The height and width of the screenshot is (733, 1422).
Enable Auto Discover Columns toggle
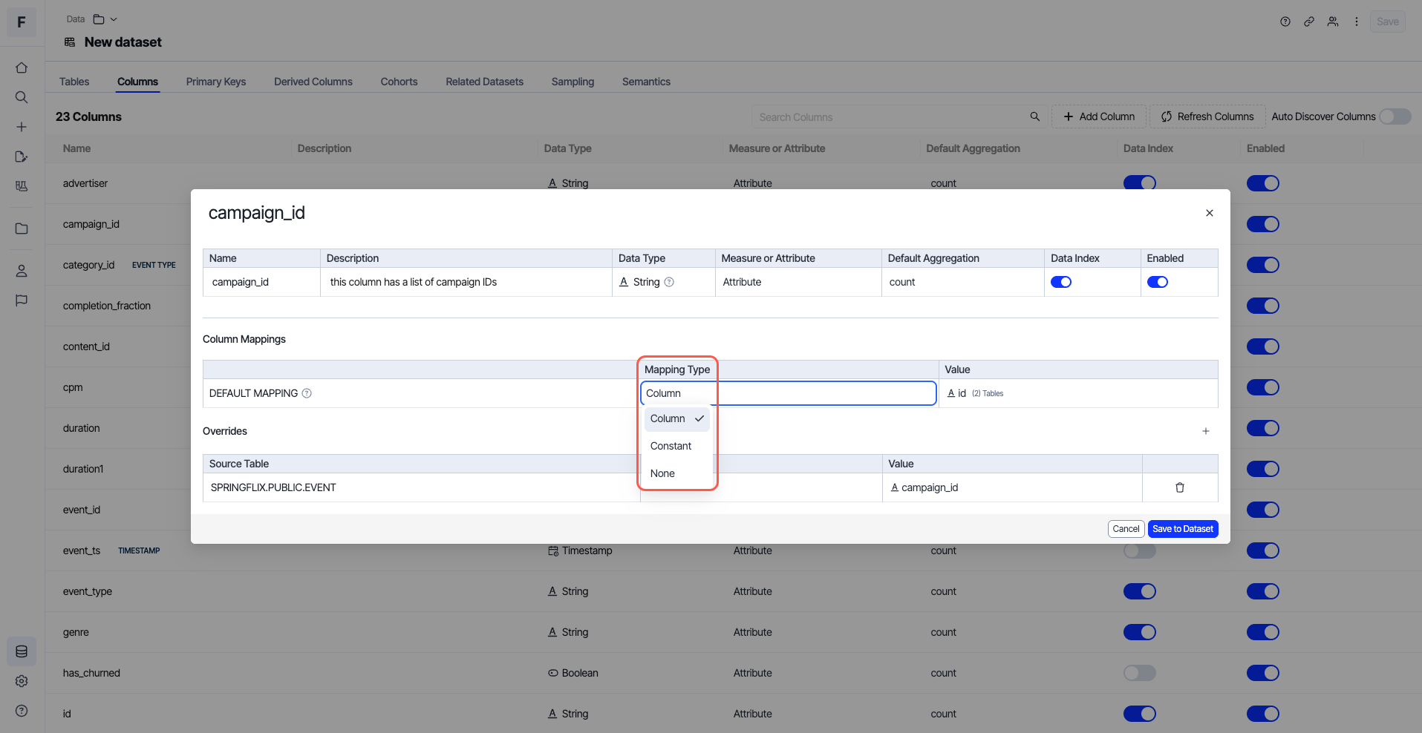[x=1395, y=116]
